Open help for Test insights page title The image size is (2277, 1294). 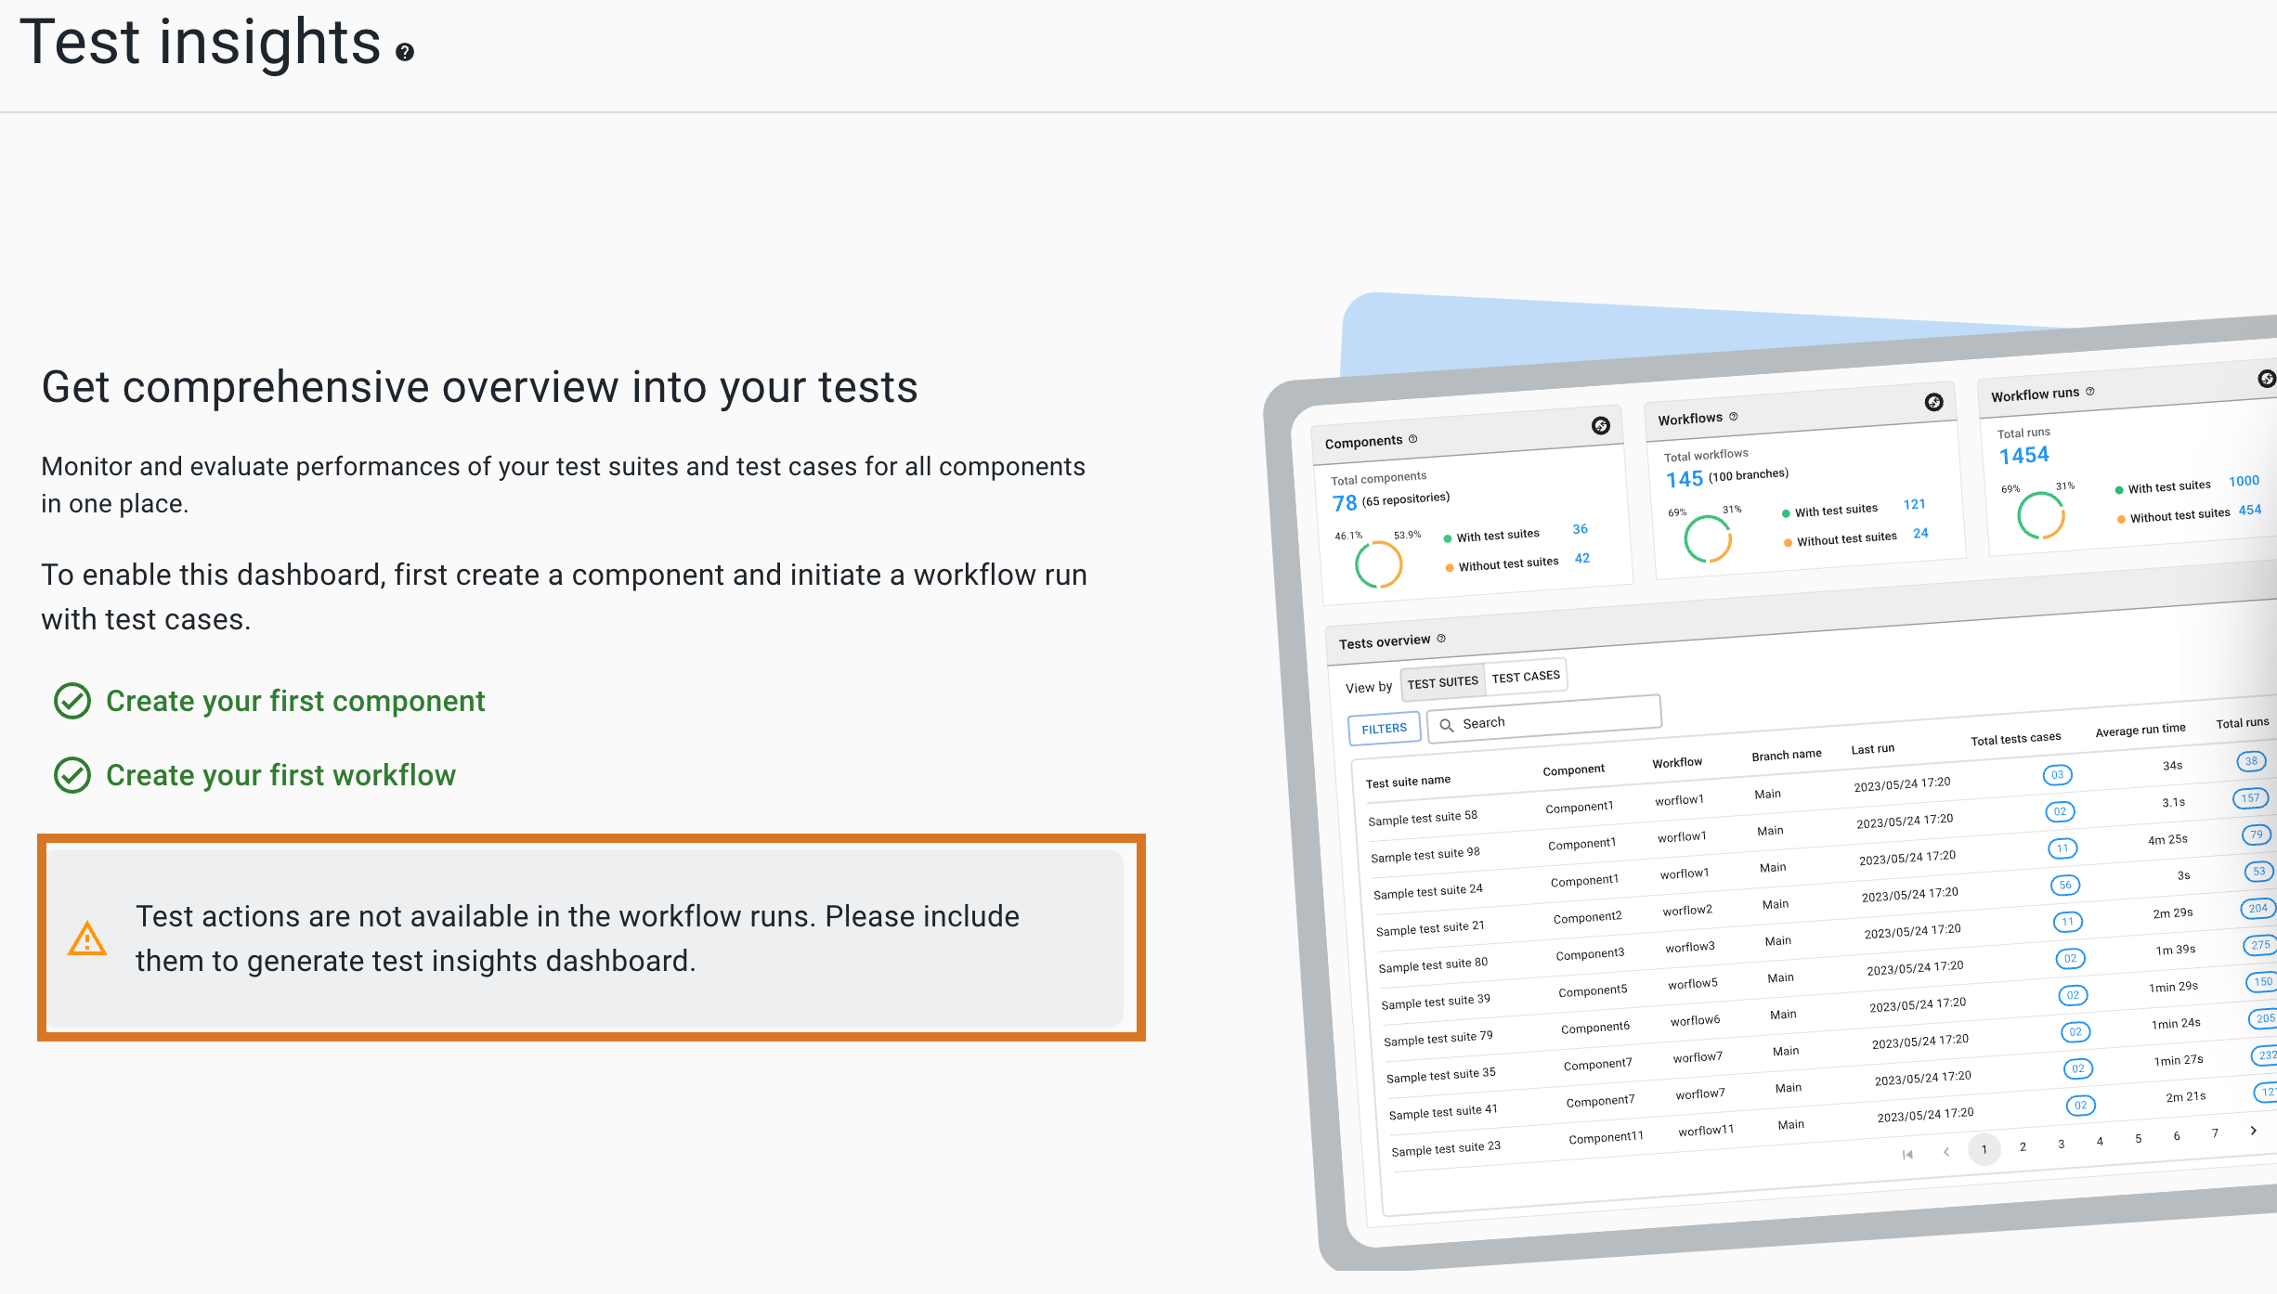click(x=404, y=53)
